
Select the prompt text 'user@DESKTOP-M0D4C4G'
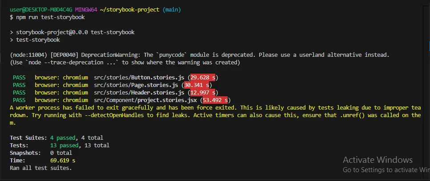(41, 10)
